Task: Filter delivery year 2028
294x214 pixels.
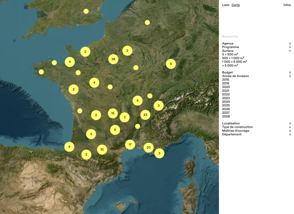Action: point(226,116)
